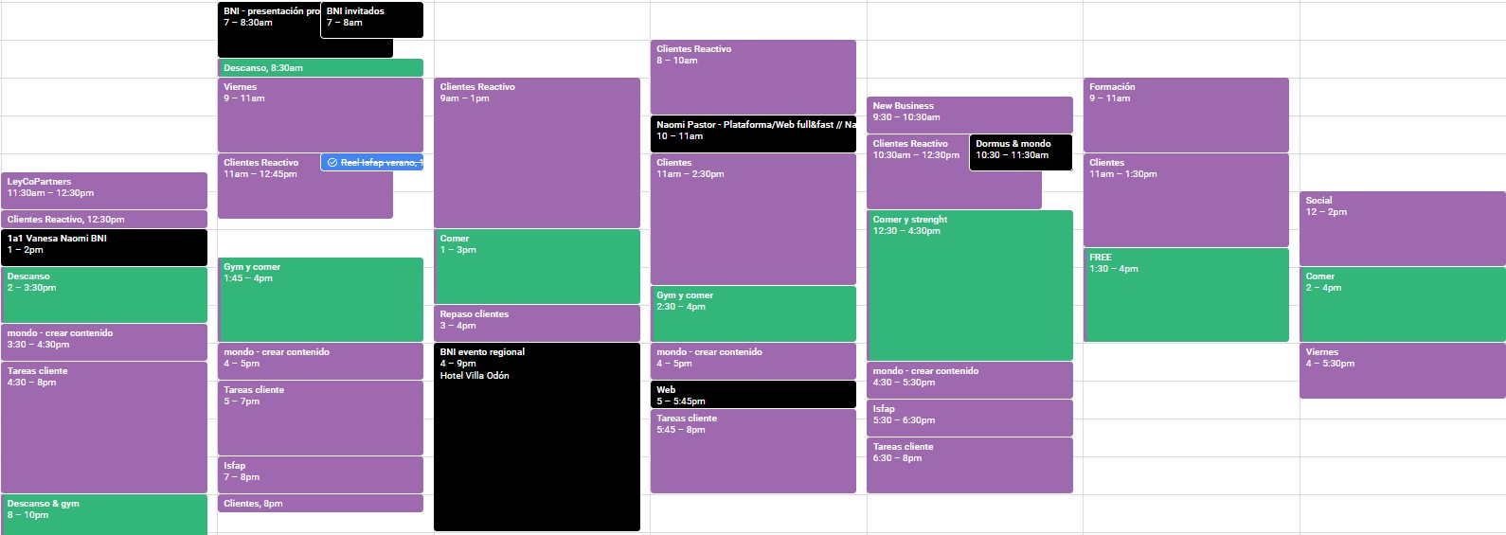This screenshot has width=1506, height=535.
Task: Select the Dormus & mondo 10:30 event
Action: point(1020,152)
